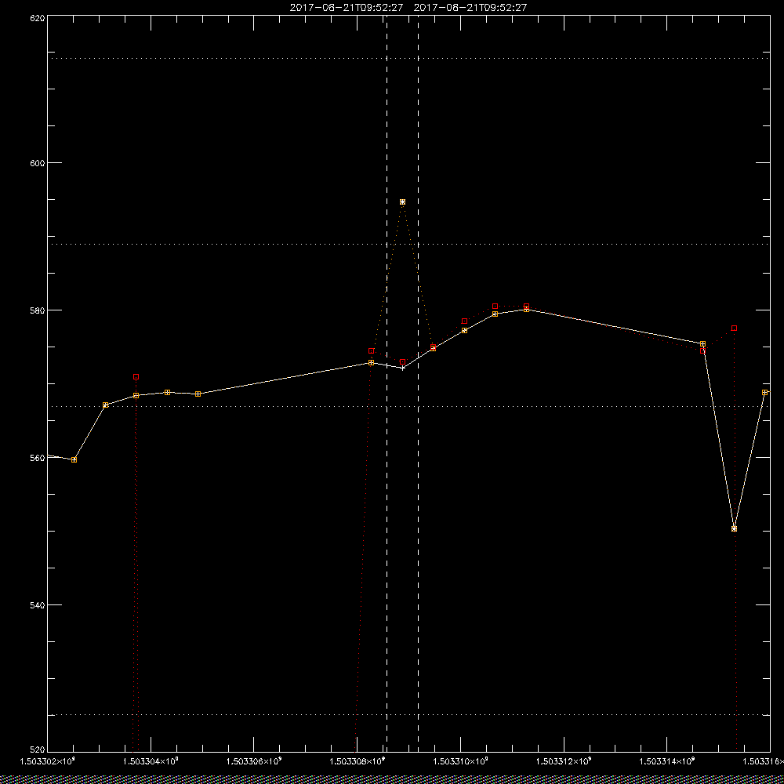
Task: Select the red square marker near 571
Action: 136,376
